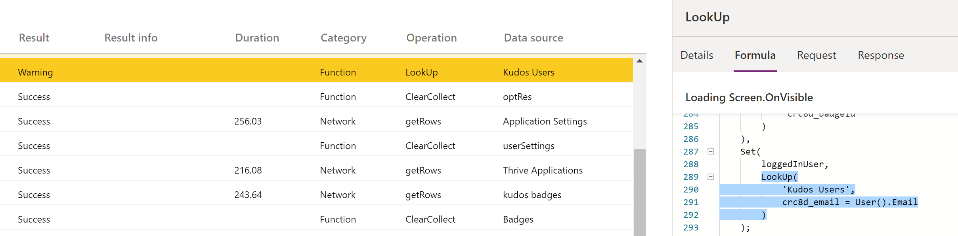Click the Result info column header
Viewport: 958px width, 236px height.
point(131,38)
